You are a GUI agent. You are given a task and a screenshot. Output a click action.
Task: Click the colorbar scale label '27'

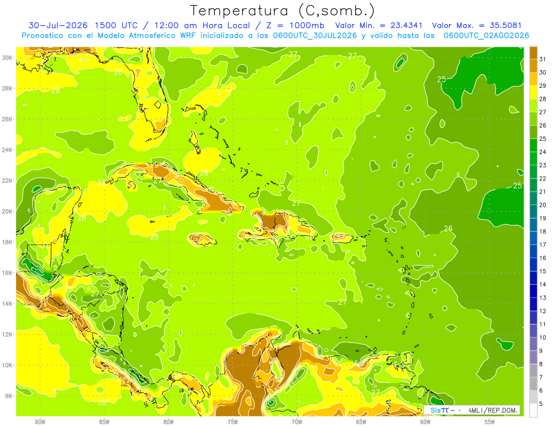click(x=543, y=112)
